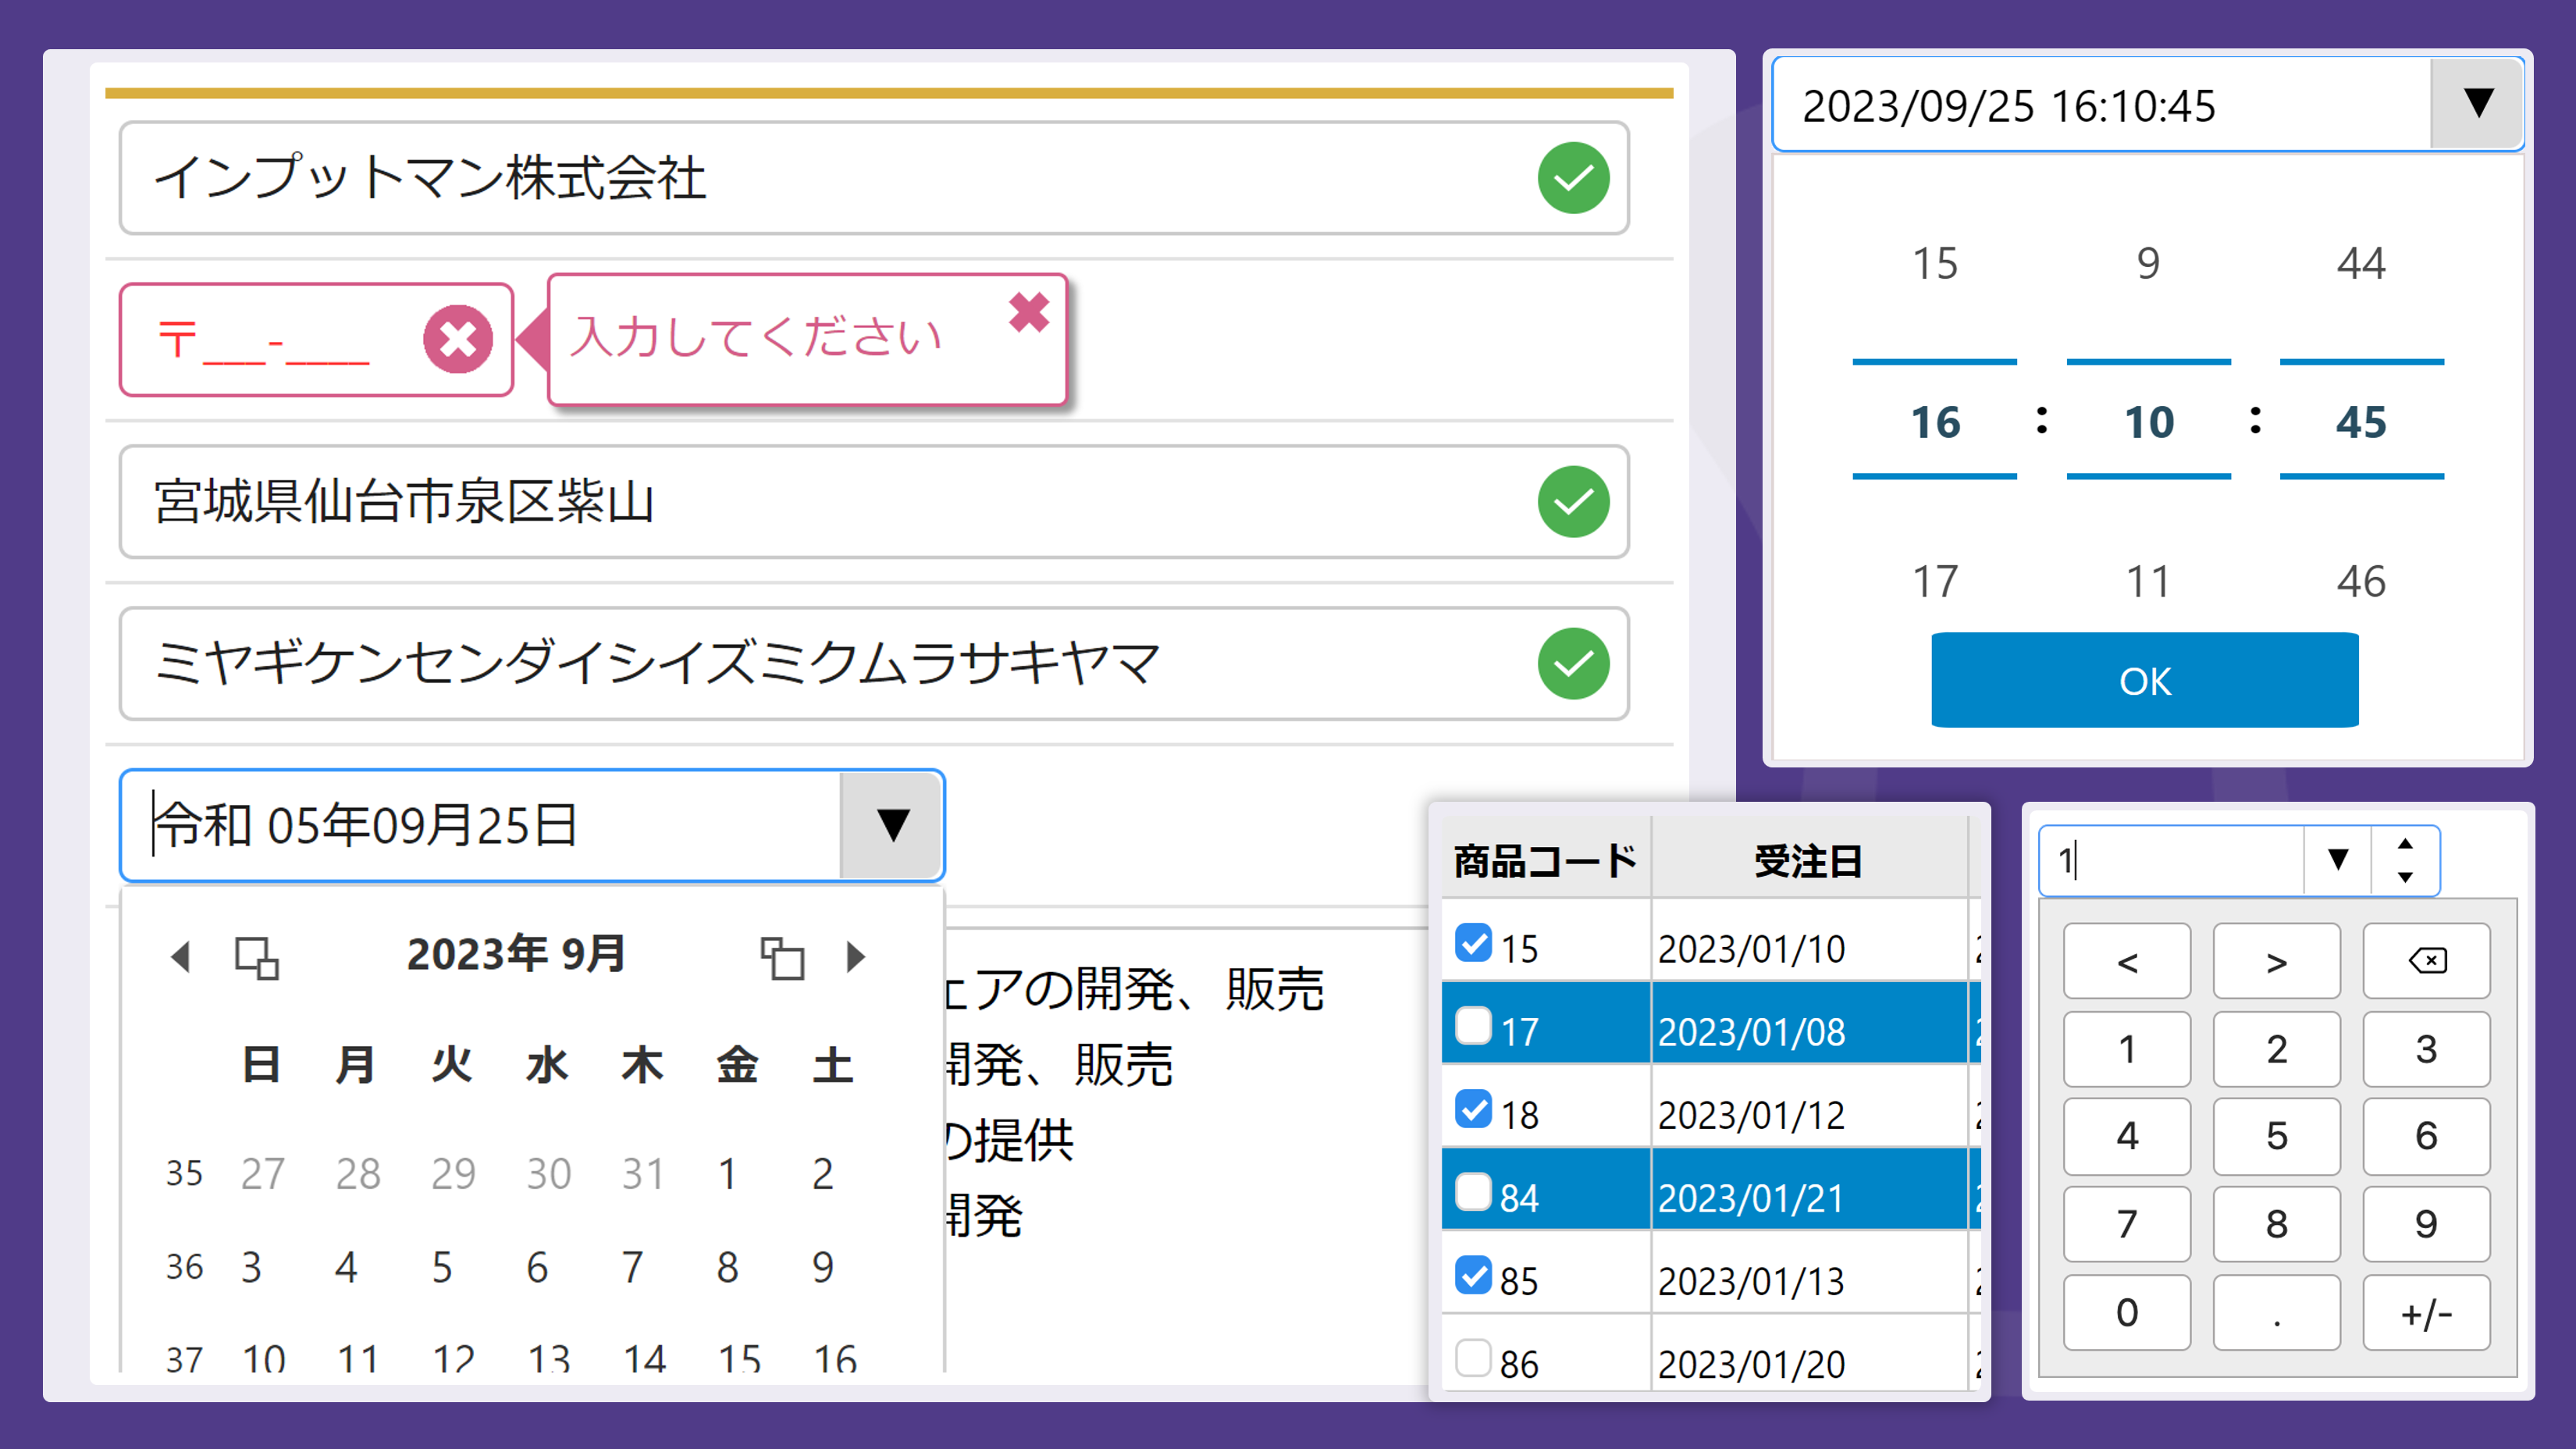Select hour 15 in the time picker
This screenshot has width=2576, height=1449.
(1934, 264)
